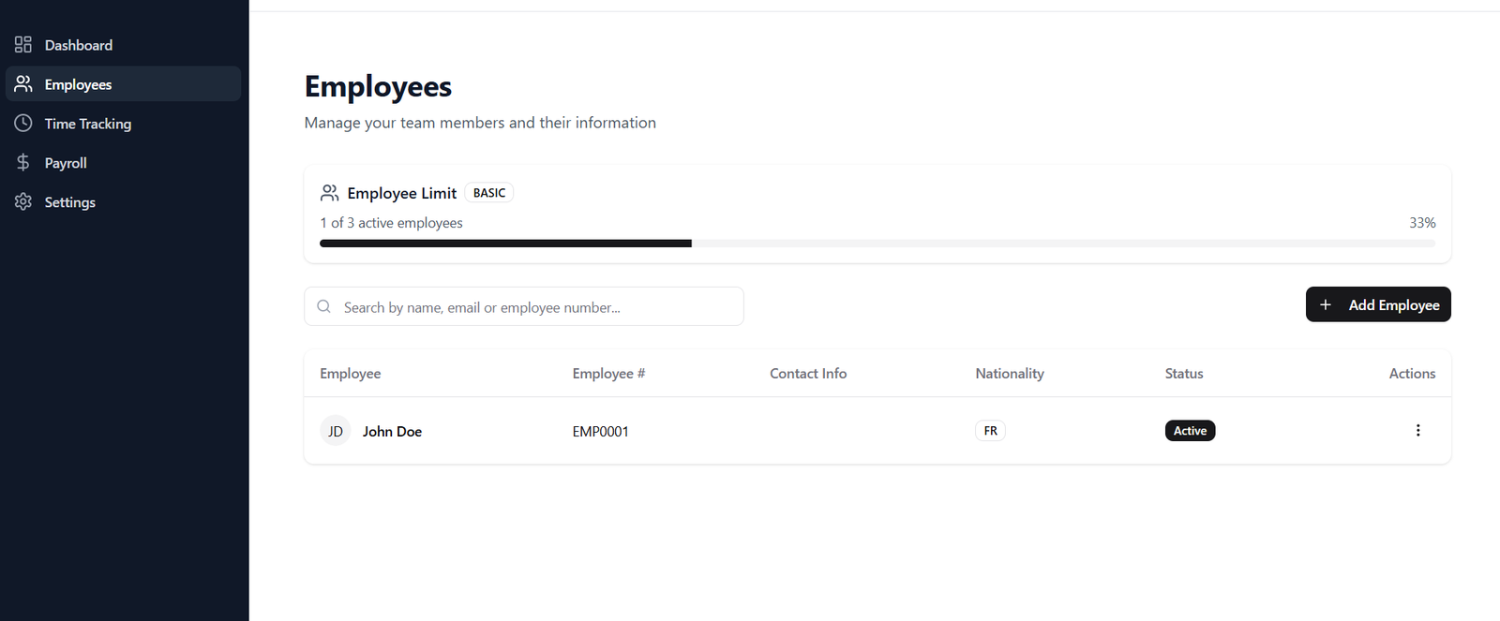This screenshot has height=621, width=1500.
Task: Click the Settings gear icon
Action: 23,202
